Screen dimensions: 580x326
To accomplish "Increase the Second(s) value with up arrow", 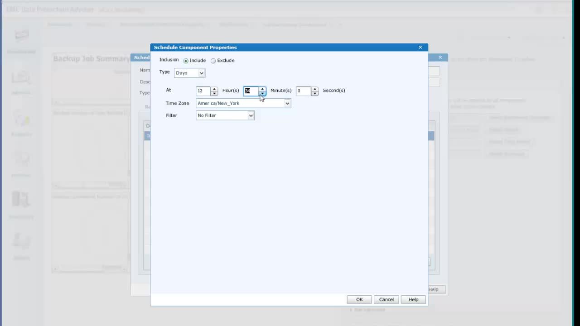I will point(315,89).
